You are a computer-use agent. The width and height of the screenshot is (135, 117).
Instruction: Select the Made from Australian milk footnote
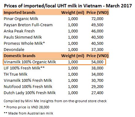tap(28, 113)
